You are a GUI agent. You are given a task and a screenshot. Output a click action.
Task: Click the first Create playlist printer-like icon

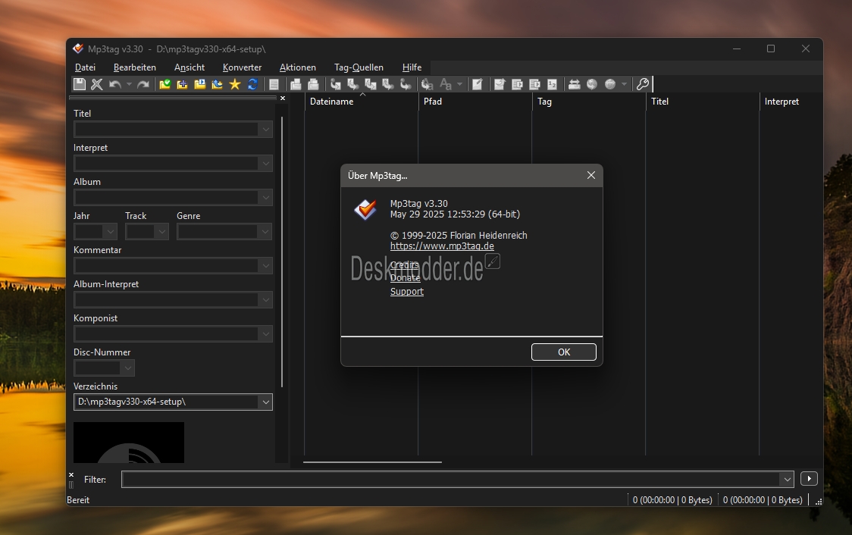[x=296, y=84]
